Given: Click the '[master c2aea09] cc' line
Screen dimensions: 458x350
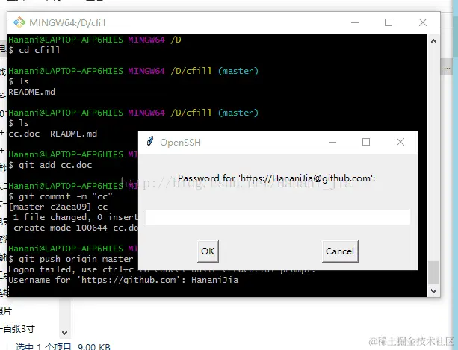Looking at the screenshot, I should point(58,207).
